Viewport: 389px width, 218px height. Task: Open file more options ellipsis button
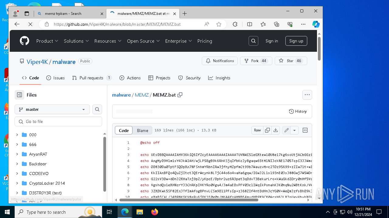tap(307, 95)
